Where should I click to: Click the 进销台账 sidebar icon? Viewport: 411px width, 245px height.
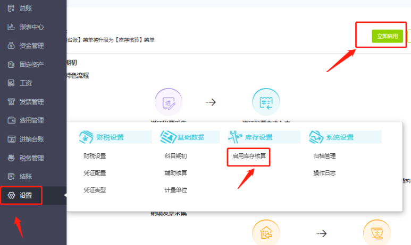pyautogui.click(x=11, y=139)
